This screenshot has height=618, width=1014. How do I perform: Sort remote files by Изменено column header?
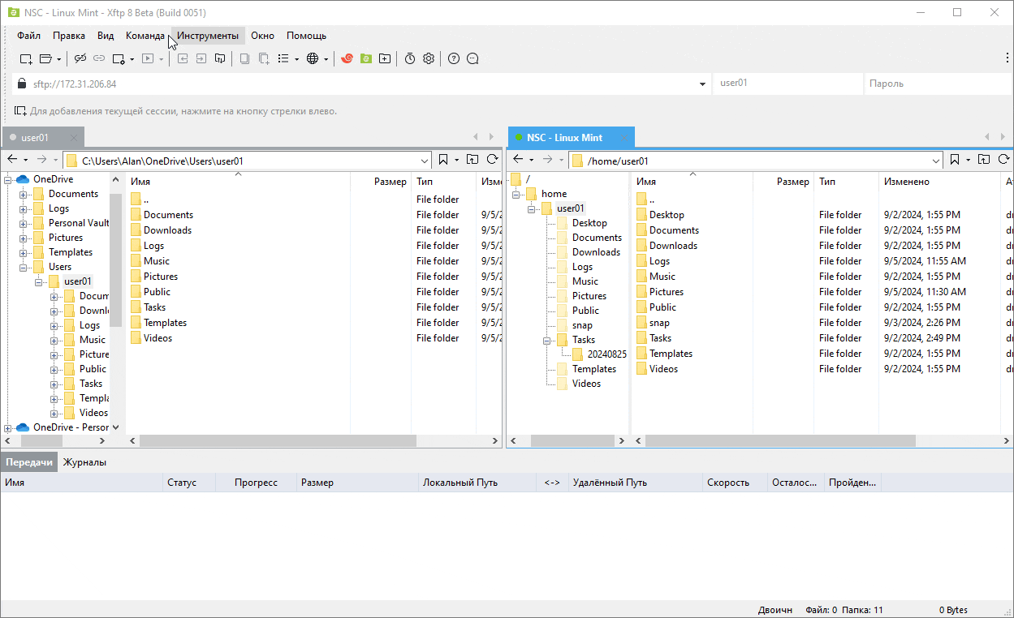click(939, 182)
